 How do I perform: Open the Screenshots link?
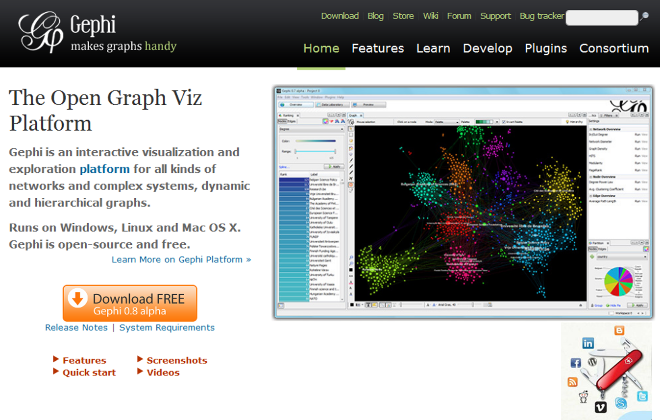pos(177,360)
